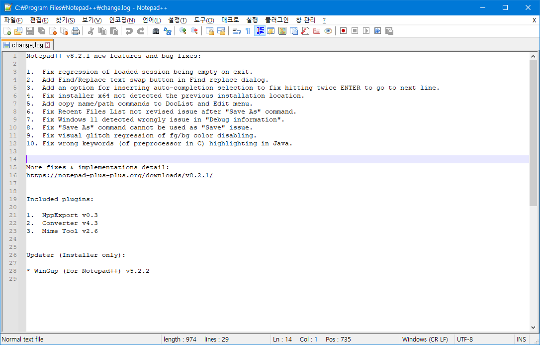The width and height of the screenshot is (540, 345).
Task: Click Save current recorded macro icon
Action: [389, 31]
